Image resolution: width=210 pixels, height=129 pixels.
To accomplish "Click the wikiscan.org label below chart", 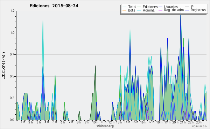I will point(105,126).
